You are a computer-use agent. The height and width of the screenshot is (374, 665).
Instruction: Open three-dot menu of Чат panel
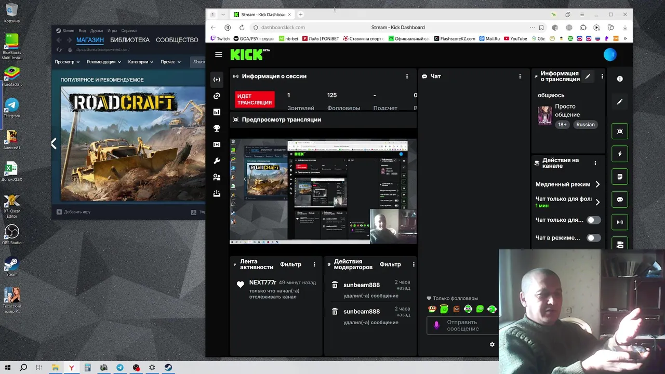coord(520,76)
